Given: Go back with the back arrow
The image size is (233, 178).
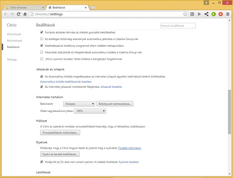Looking at the screenshot, I should tap(6, 14).
